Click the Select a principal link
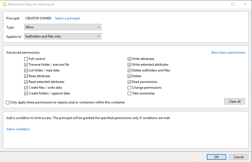 pyautogui.click(x=67, y=18)
